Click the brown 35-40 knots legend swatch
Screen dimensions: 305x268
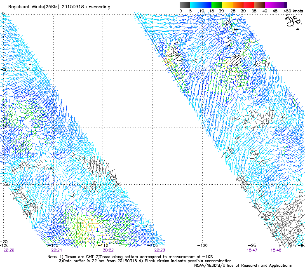pos(260,5)
